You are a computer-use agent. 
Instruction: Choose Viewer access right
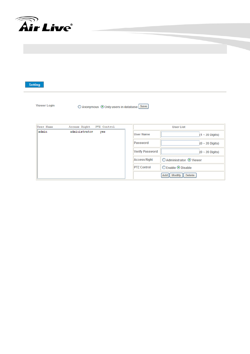point(189,160)
